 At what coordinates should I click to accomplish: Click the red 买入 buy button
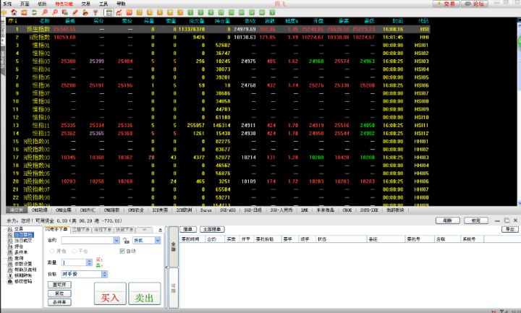pos(110,293)
